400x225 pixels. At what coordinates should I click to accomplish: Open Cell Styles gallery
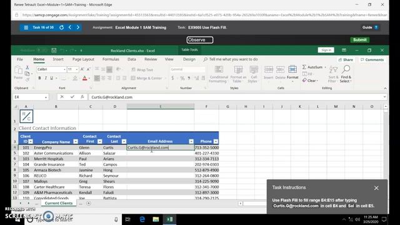click(x=254, y=74)
